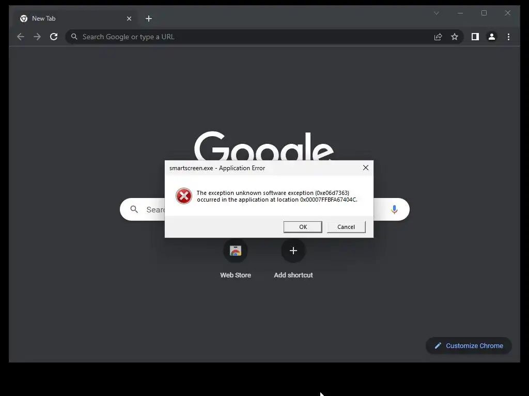Click the exception message text in the dialog
Viewport: 529px width, 396px height.
[x=277, y=196]
